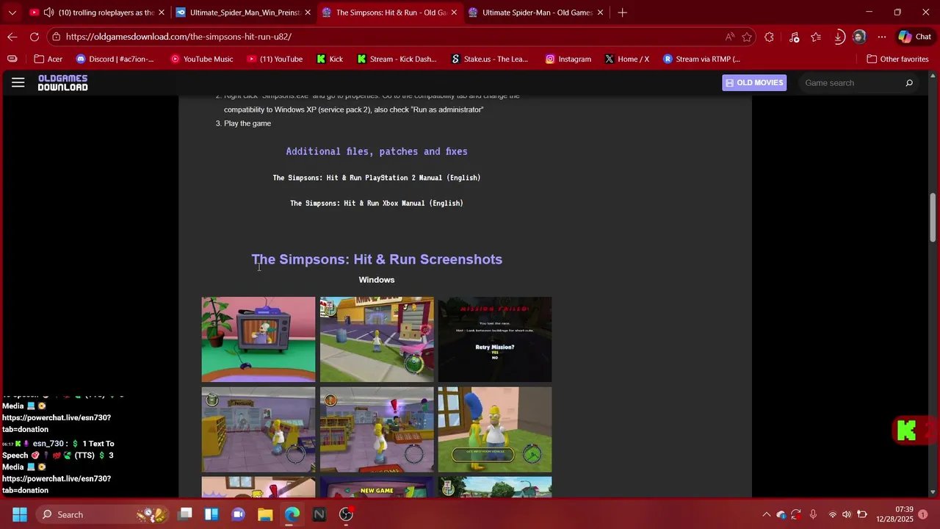The width and height of the screenshot is (940, 529).
Task: Click the taskbar Search box
Action: click(103, 514)
